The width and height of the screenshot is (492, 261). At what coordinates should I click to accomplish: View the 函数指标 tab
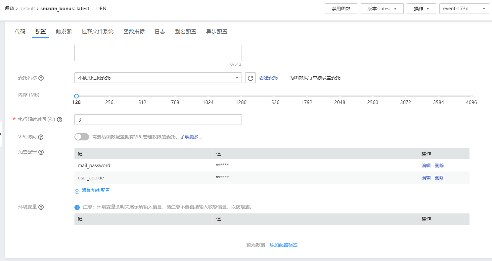(x=134, y=32)
